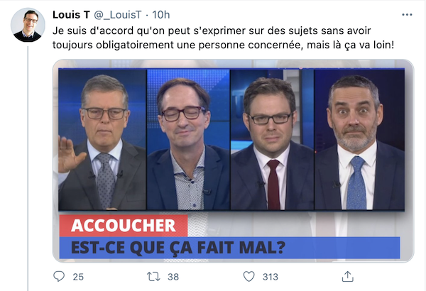Open image panel of man raising hand
Image resolution: width=426 pixels, height=291 pixels.
(x=102, y=139)
